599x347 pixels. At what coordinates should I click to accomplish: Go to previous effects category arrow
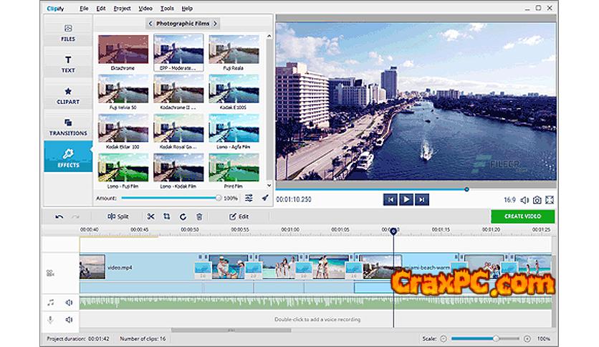point(150,24)
